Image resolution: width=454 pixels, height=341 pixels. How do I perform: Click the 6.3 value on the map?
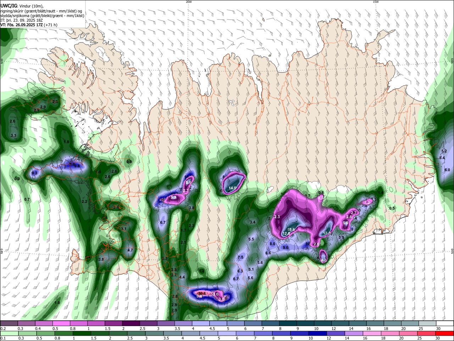240,271
